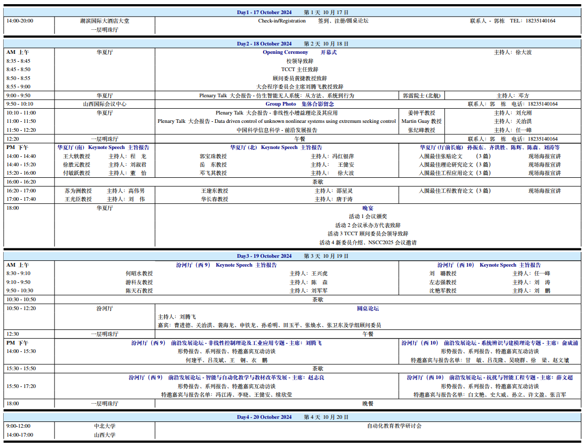
Task: Click the 山西国际会议中心 venue cell
Action: pos(105,104)
